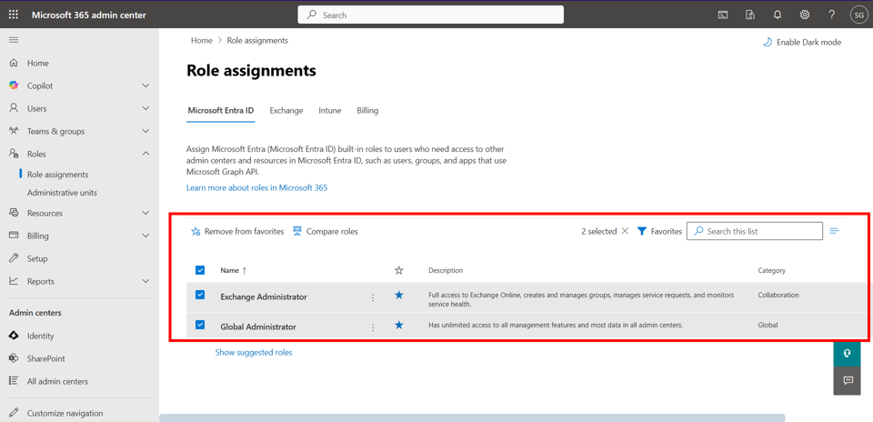Open more options for Exchange Administrator
This screenshot has width=873, height=422.
373,297
